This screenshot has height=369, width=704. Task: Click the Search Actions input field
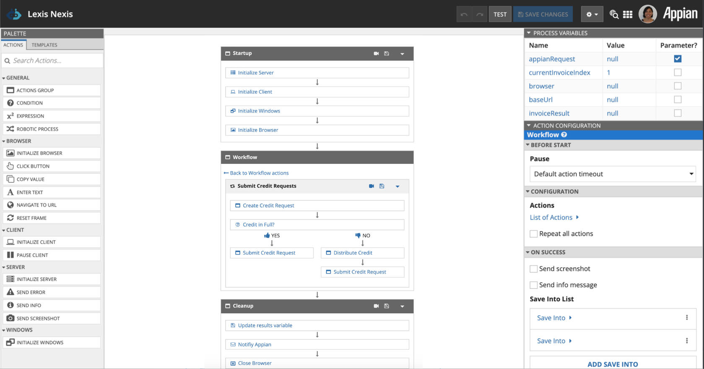[x=53, y=61]
